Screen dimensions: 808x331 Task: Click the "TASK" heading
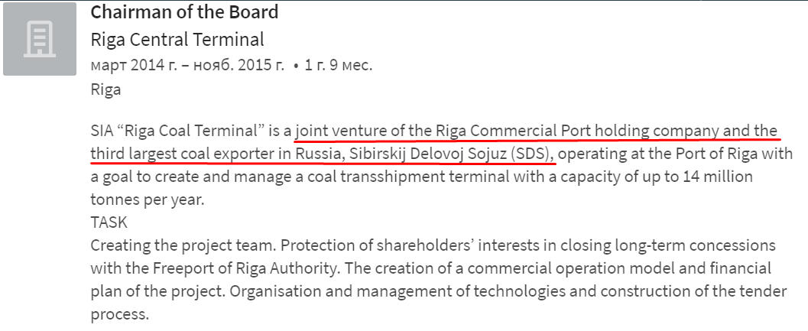[109, 222]
